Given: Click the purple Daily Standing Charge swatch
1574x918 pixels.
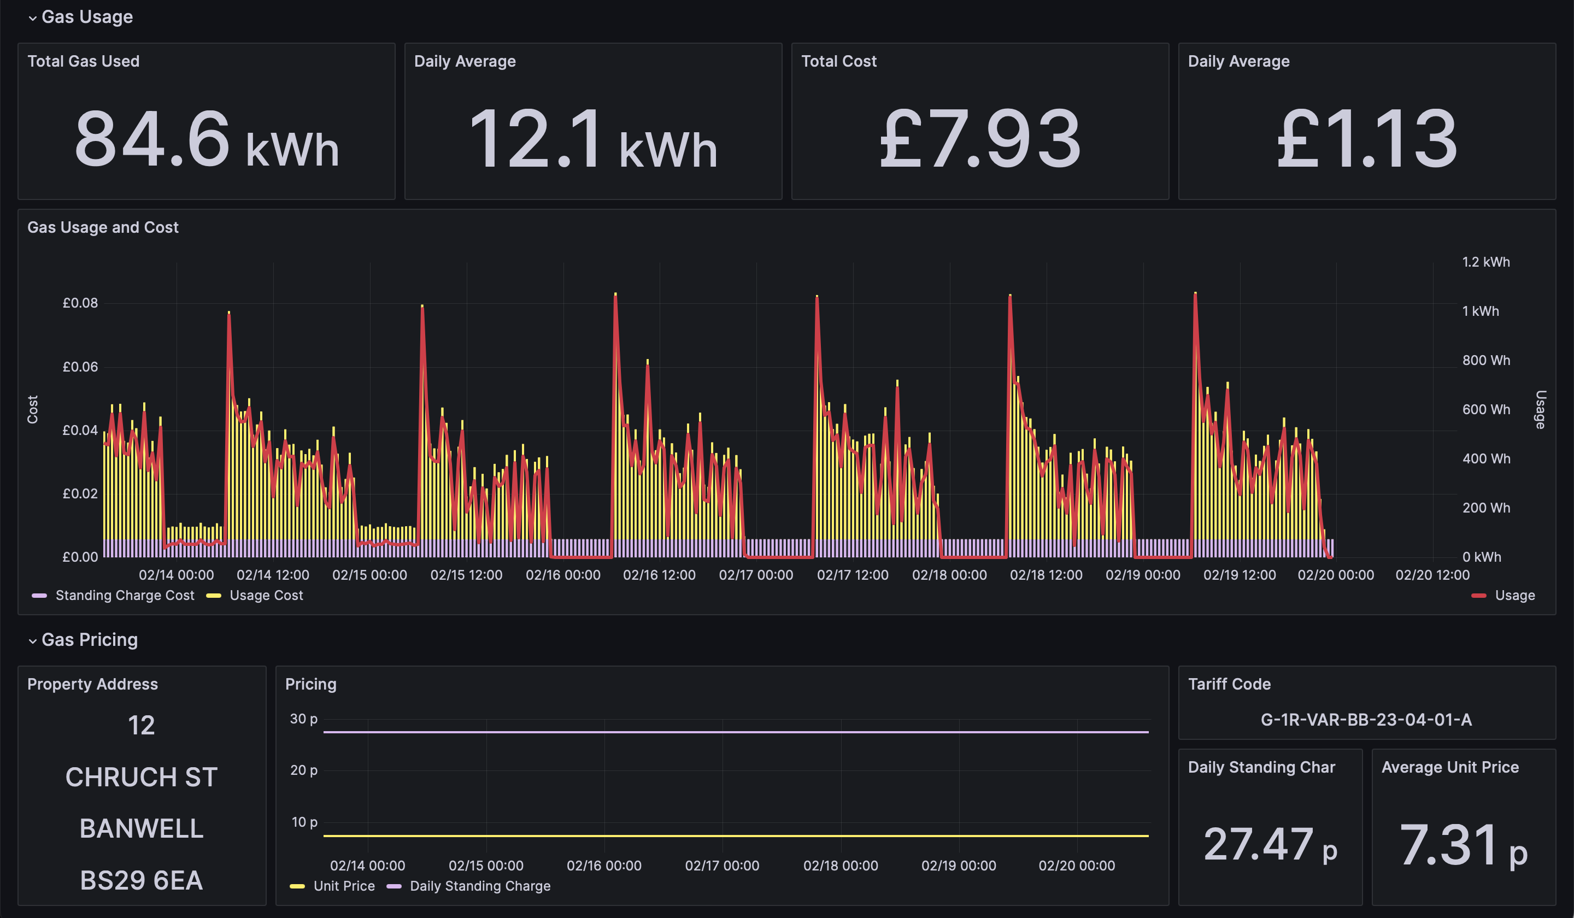Looking at the screenshot, I should pos(394,886).
